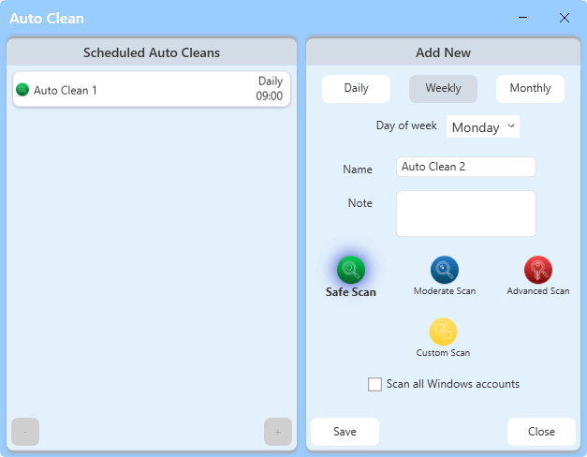This screenshot has height=457, width=587.
Task: Click the Daily 09:00 time on Auto Clean 1
Action: 270,89
